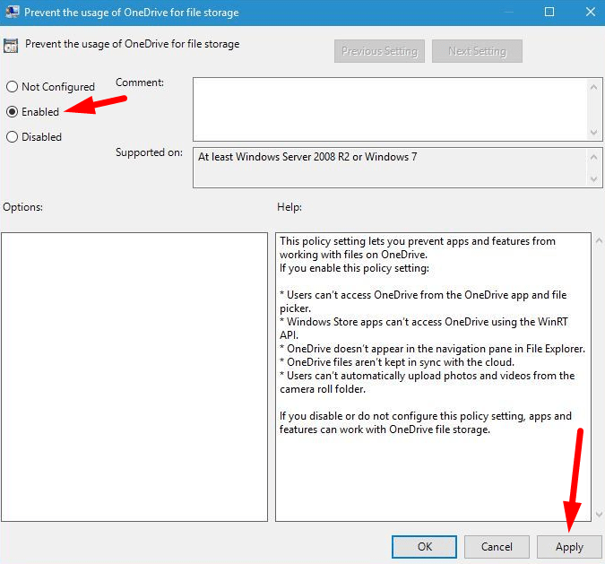Click the Previous Setting button

(379, 51)
